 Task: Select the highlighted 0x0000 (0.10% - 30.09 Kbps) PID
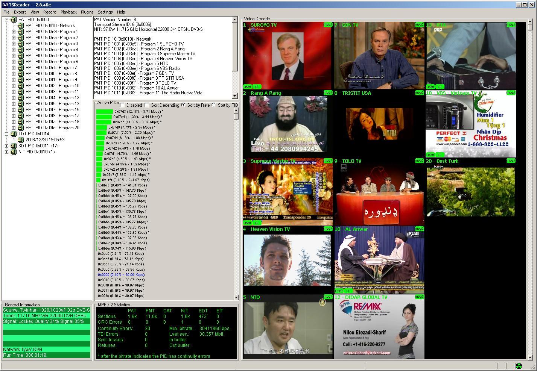click(121, 275)
